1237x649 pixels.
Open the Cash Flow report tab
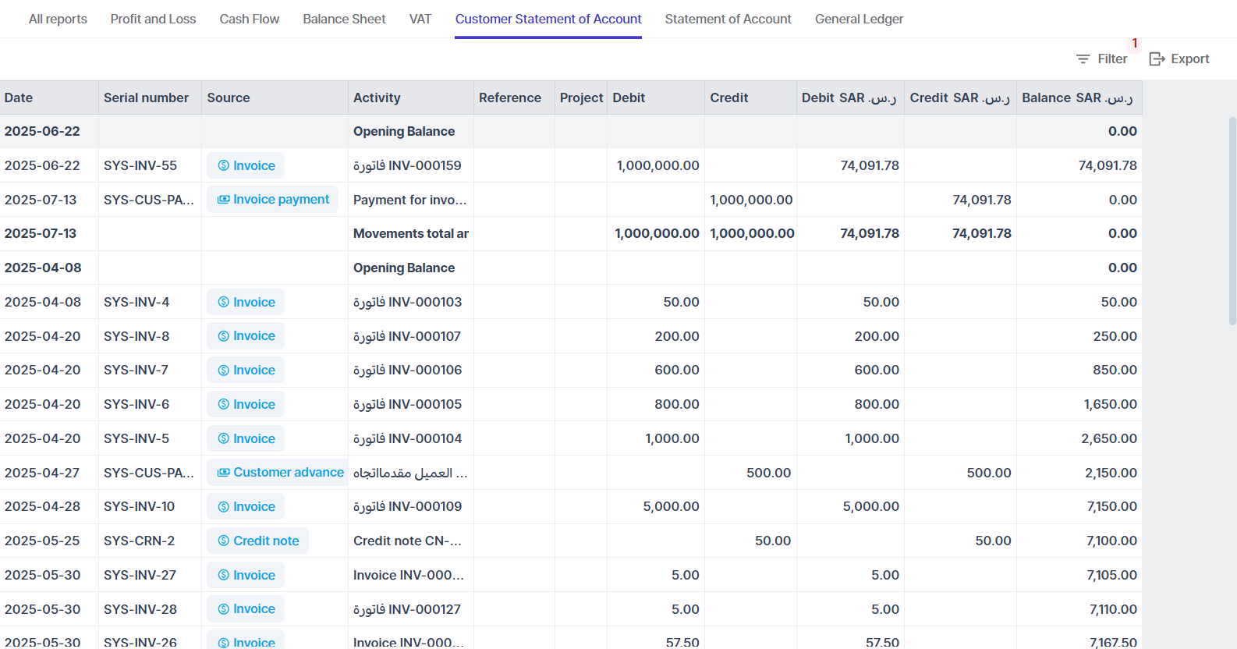tap(250, 19)
